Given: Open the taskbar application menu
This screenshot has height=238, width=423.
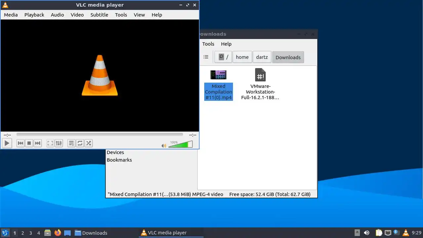Looking at the screenshot, I should (x=5, y=233).
